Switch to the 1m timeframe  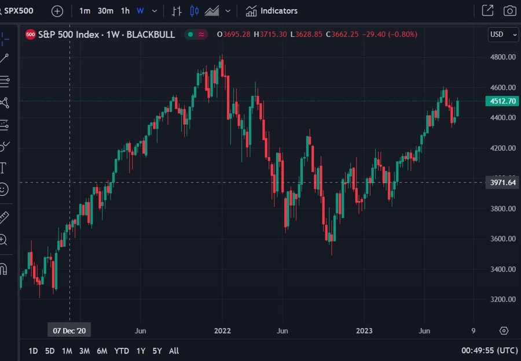pos(85,11)
